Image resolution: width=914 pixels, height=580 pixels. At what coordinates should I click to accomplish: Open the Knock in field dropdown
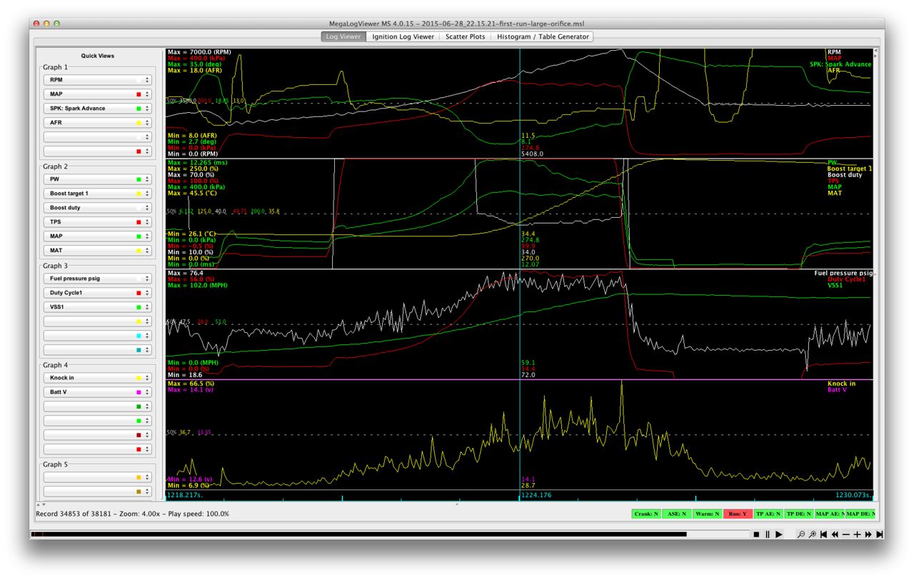[96, 378]
